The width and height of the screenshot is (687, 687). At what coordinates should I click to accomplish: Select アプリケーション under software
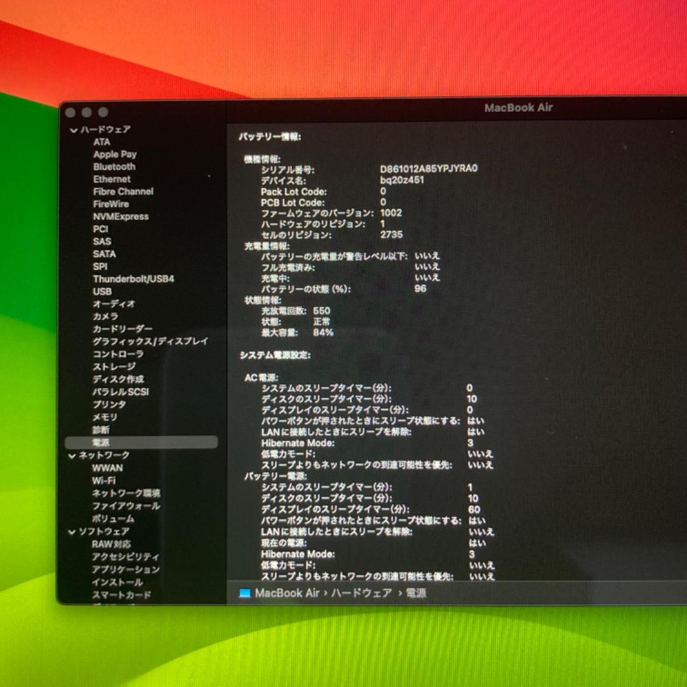[x=125, y=569]
